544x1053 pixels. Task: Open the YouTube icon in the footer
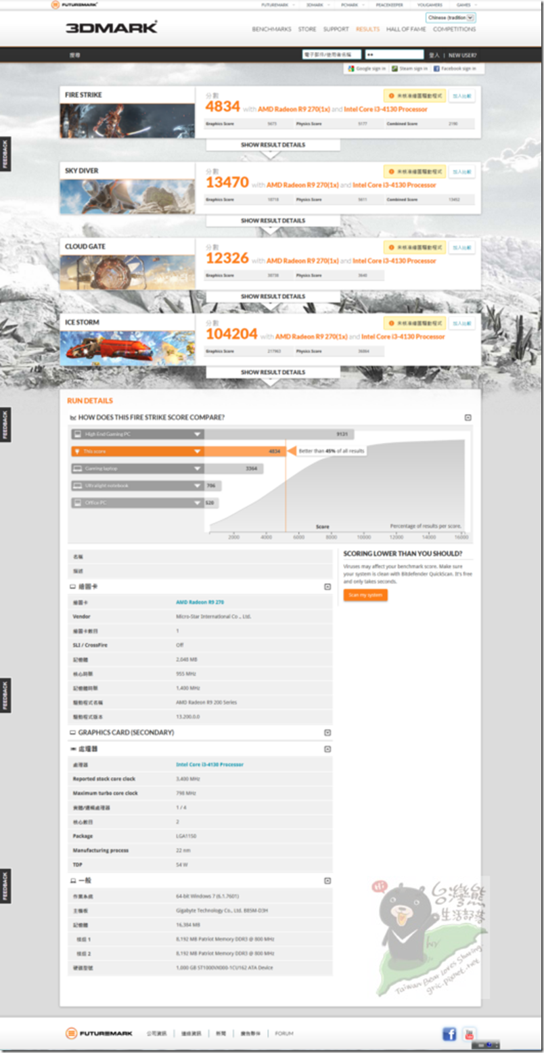(x=470, y=1033)
